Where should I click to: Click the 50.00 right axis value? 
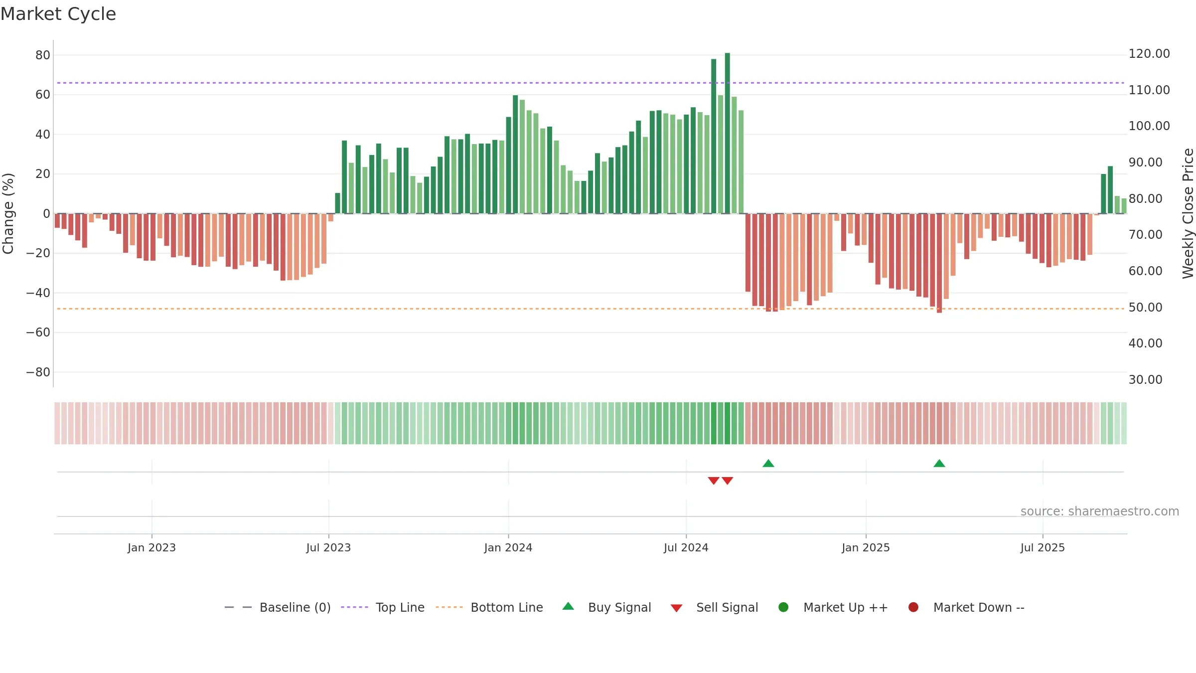1145,307
